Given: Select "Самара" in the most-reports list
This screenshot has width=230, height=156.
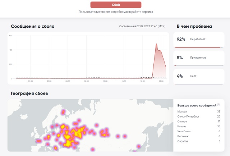Looking at the screenshot, I should pyautogui.click(x=198, y=121).
